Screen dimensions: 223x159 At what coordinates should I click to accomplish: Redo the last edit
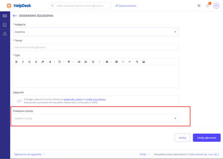(x=100, y=62)
